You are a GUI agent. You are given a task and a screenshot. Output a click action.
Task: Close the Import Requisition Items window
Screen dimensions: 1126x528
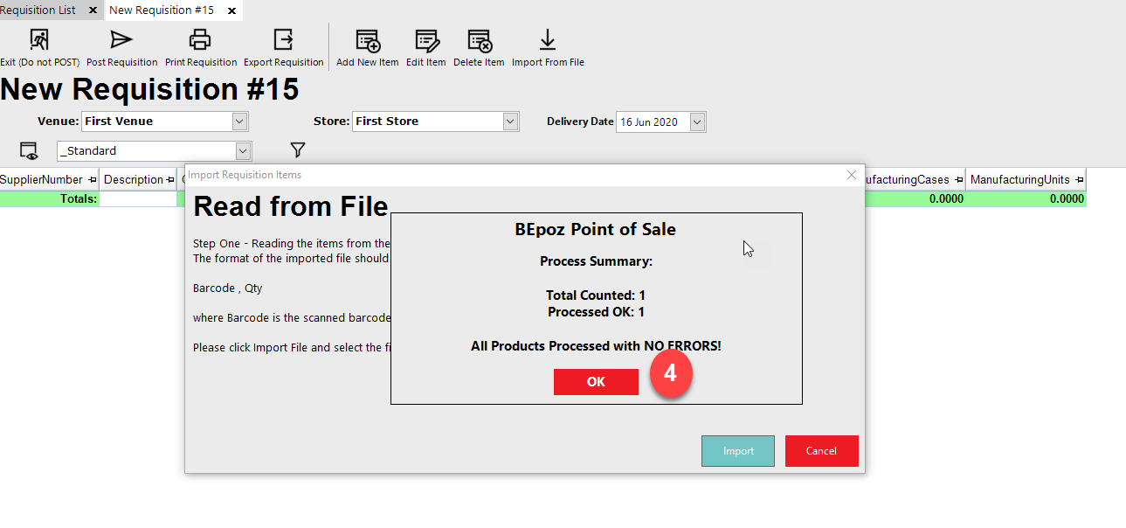click(853, 175)
